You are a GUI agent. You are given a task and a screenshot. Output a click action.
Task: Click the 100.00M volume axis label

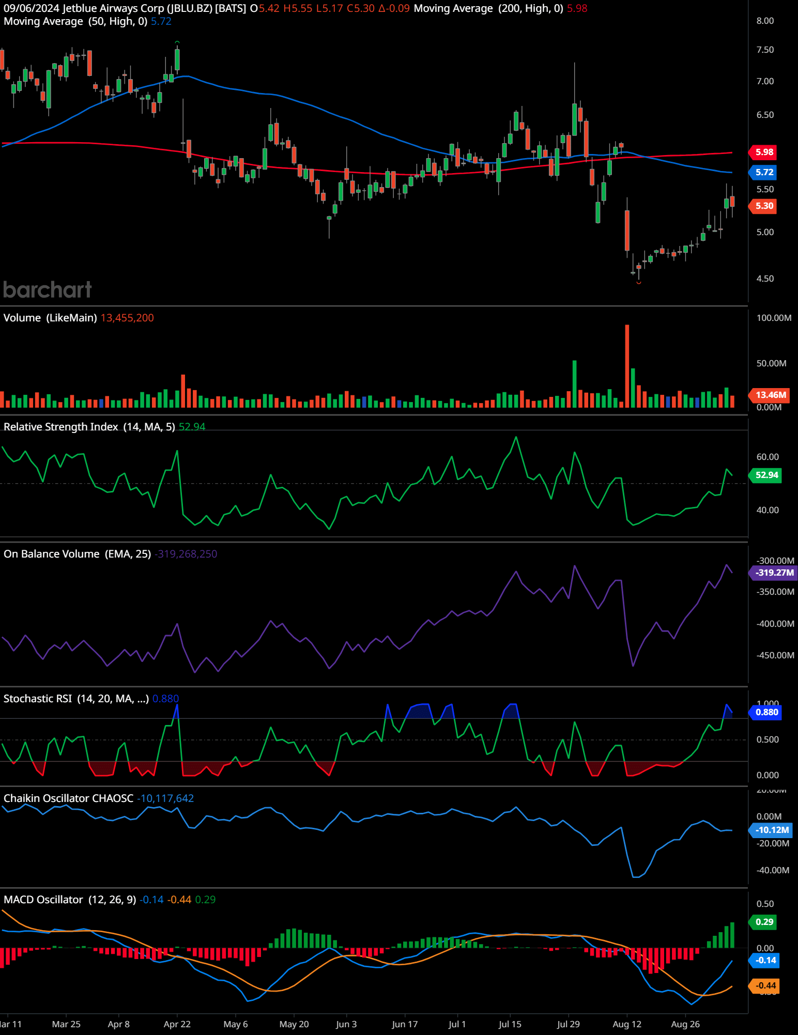[x=774, y=318]
